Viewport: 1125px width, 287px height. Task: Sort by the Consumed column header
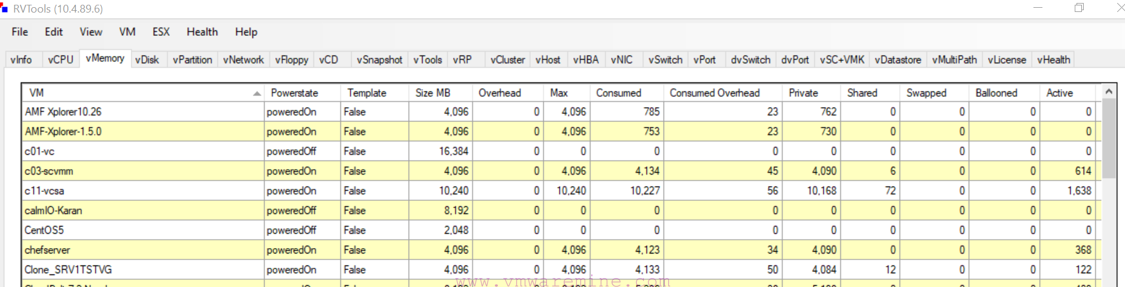[x=627, y=93]
